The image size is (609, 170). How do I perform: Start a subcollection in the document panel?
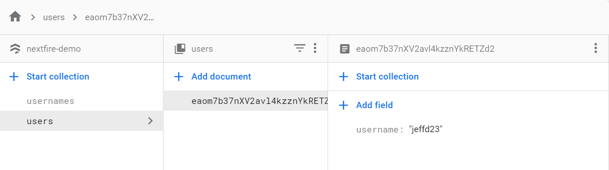(x=387, y=77)
